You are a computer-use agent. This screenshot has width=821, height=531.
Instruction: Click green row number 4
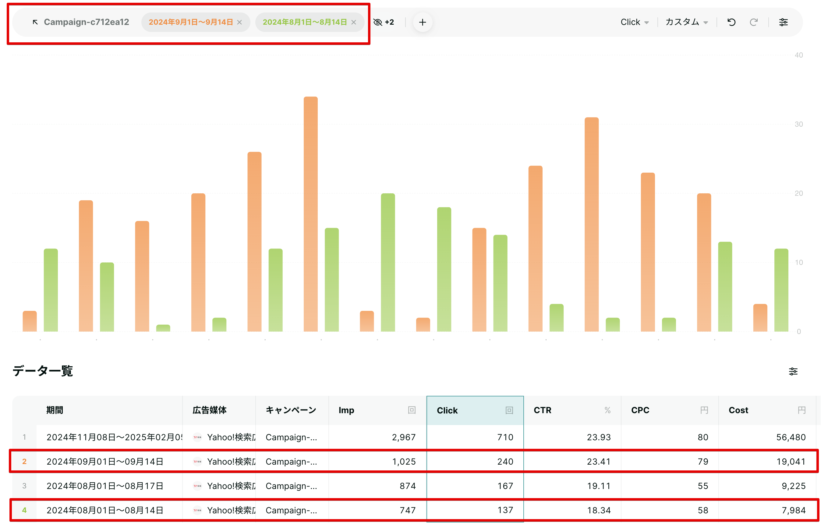tap(24, 510)
